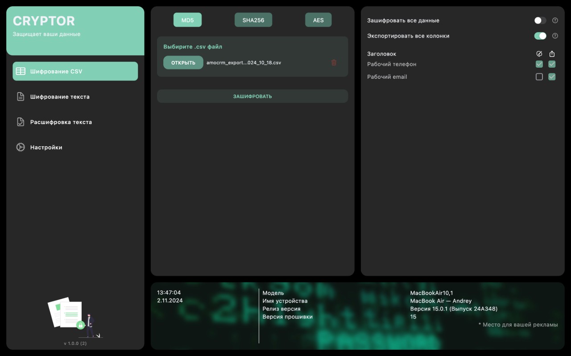Switch to the SHA256 algorithm tab

coord(253,20)
